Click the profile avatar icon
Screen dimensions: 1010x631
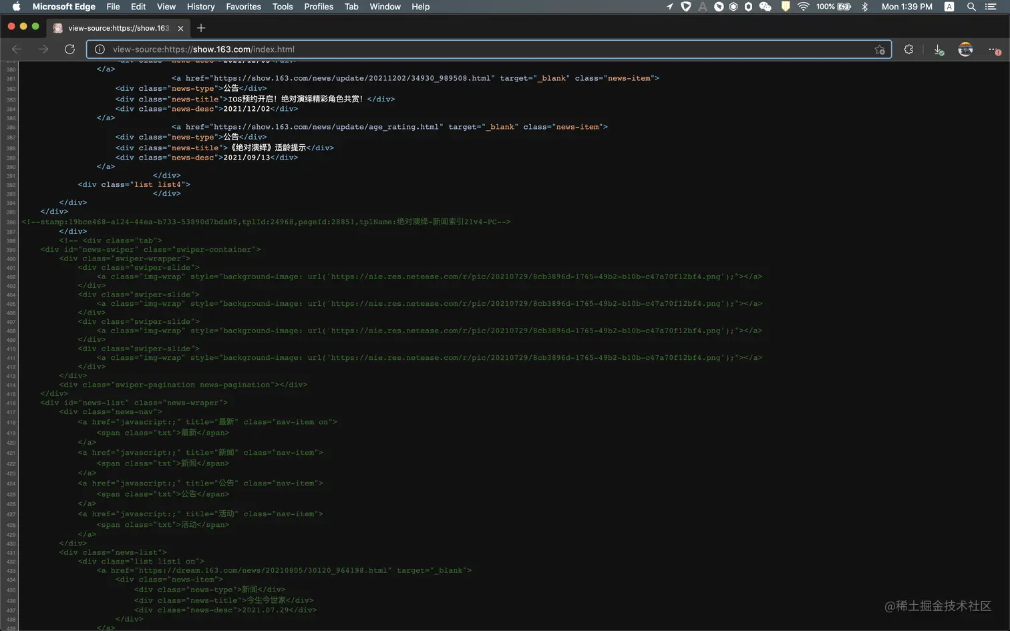pos(965,49)
